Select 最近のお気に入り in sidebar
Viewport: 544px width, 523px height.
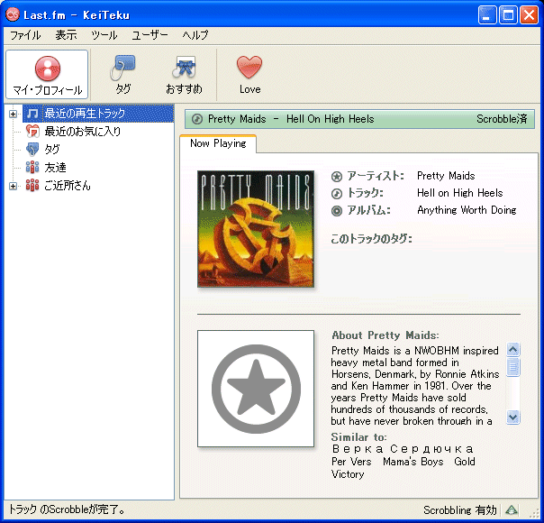pyautogui.click(x=83, y=132)
